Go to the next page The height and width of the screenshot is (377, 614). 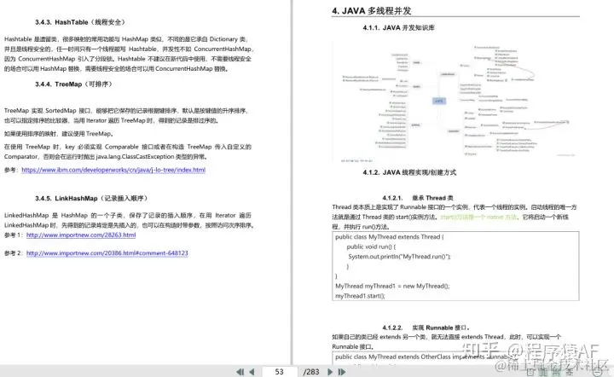(x=330, y=372)
